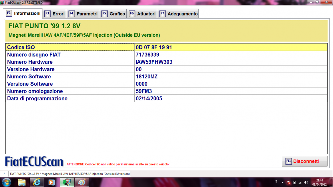
Task: Click the FiatECUScan title bar icon
Action: tap(2, 2)
